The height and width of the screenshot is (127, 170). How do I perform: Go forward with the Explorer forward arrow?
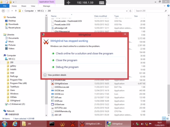(8, 11)
